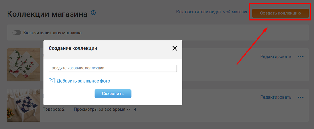Click the camera icon for the cover photo
Viewport: 314px width, 129px height.
[52, 81]
